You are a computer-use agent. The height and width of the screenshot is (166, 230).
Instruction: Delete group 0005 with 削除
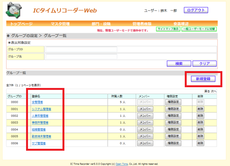(x=200, y=136)
